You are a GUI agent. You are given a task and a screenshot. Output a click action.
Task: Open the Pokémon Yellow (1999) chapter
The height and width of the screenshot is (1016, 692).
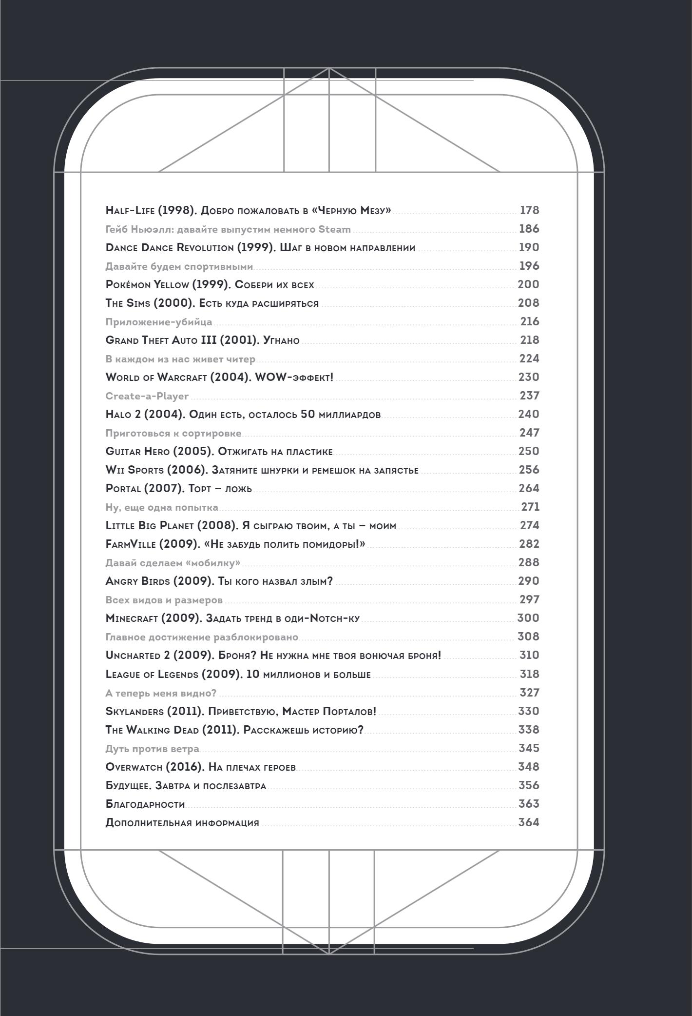(322, 284)
